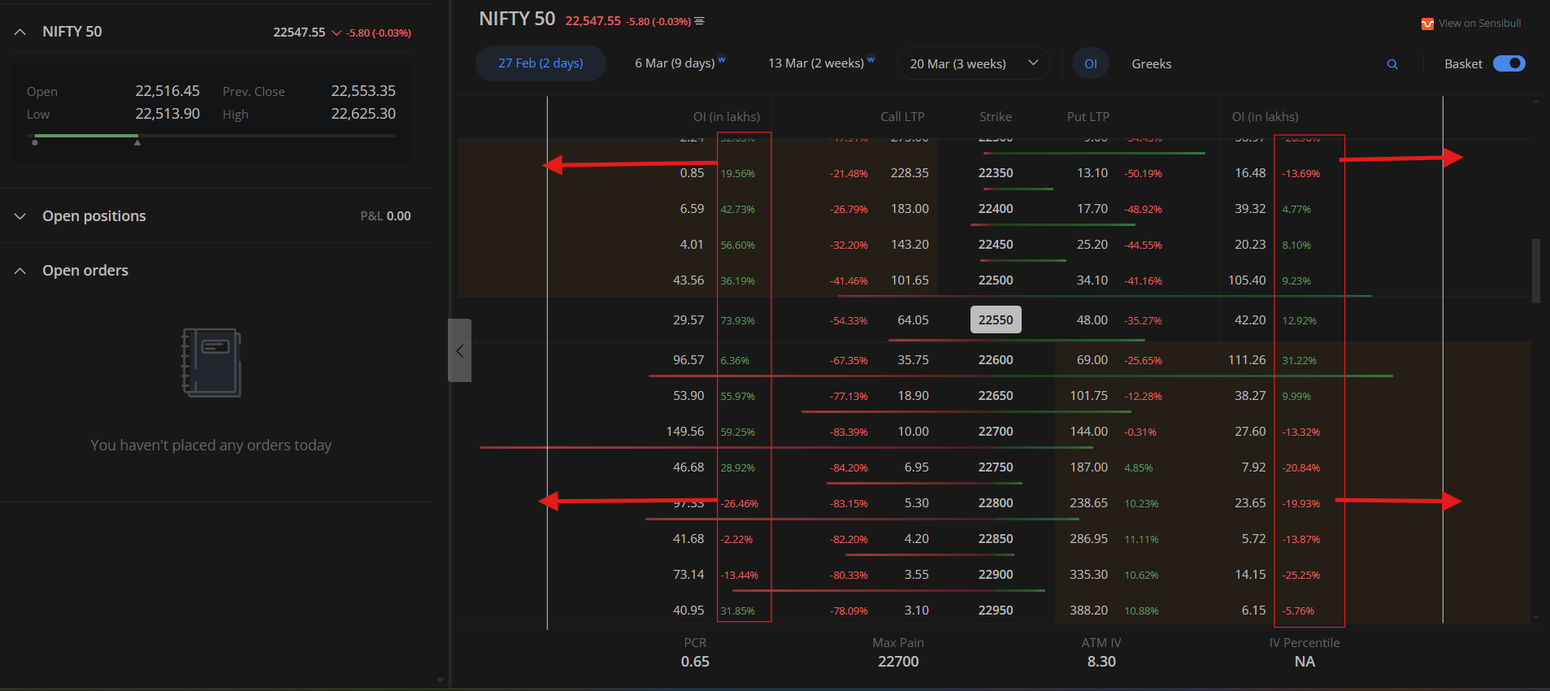Click the PCR 0.65 value

click(695, 662)
